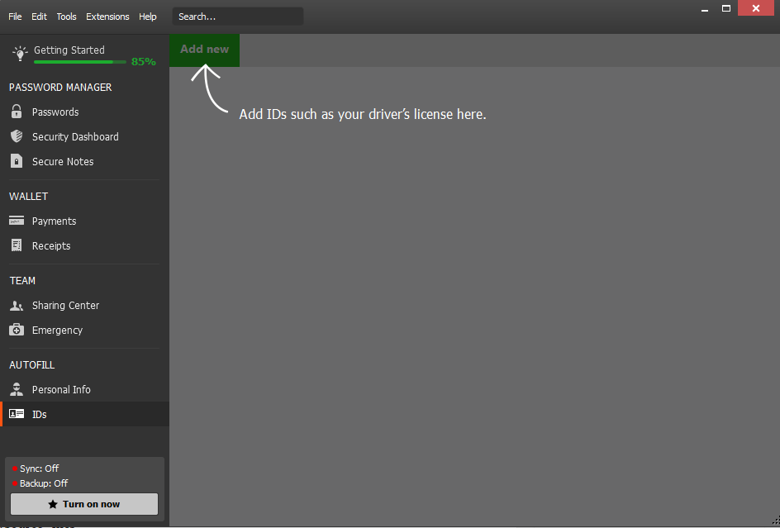Open the File menu

[15, 16]
